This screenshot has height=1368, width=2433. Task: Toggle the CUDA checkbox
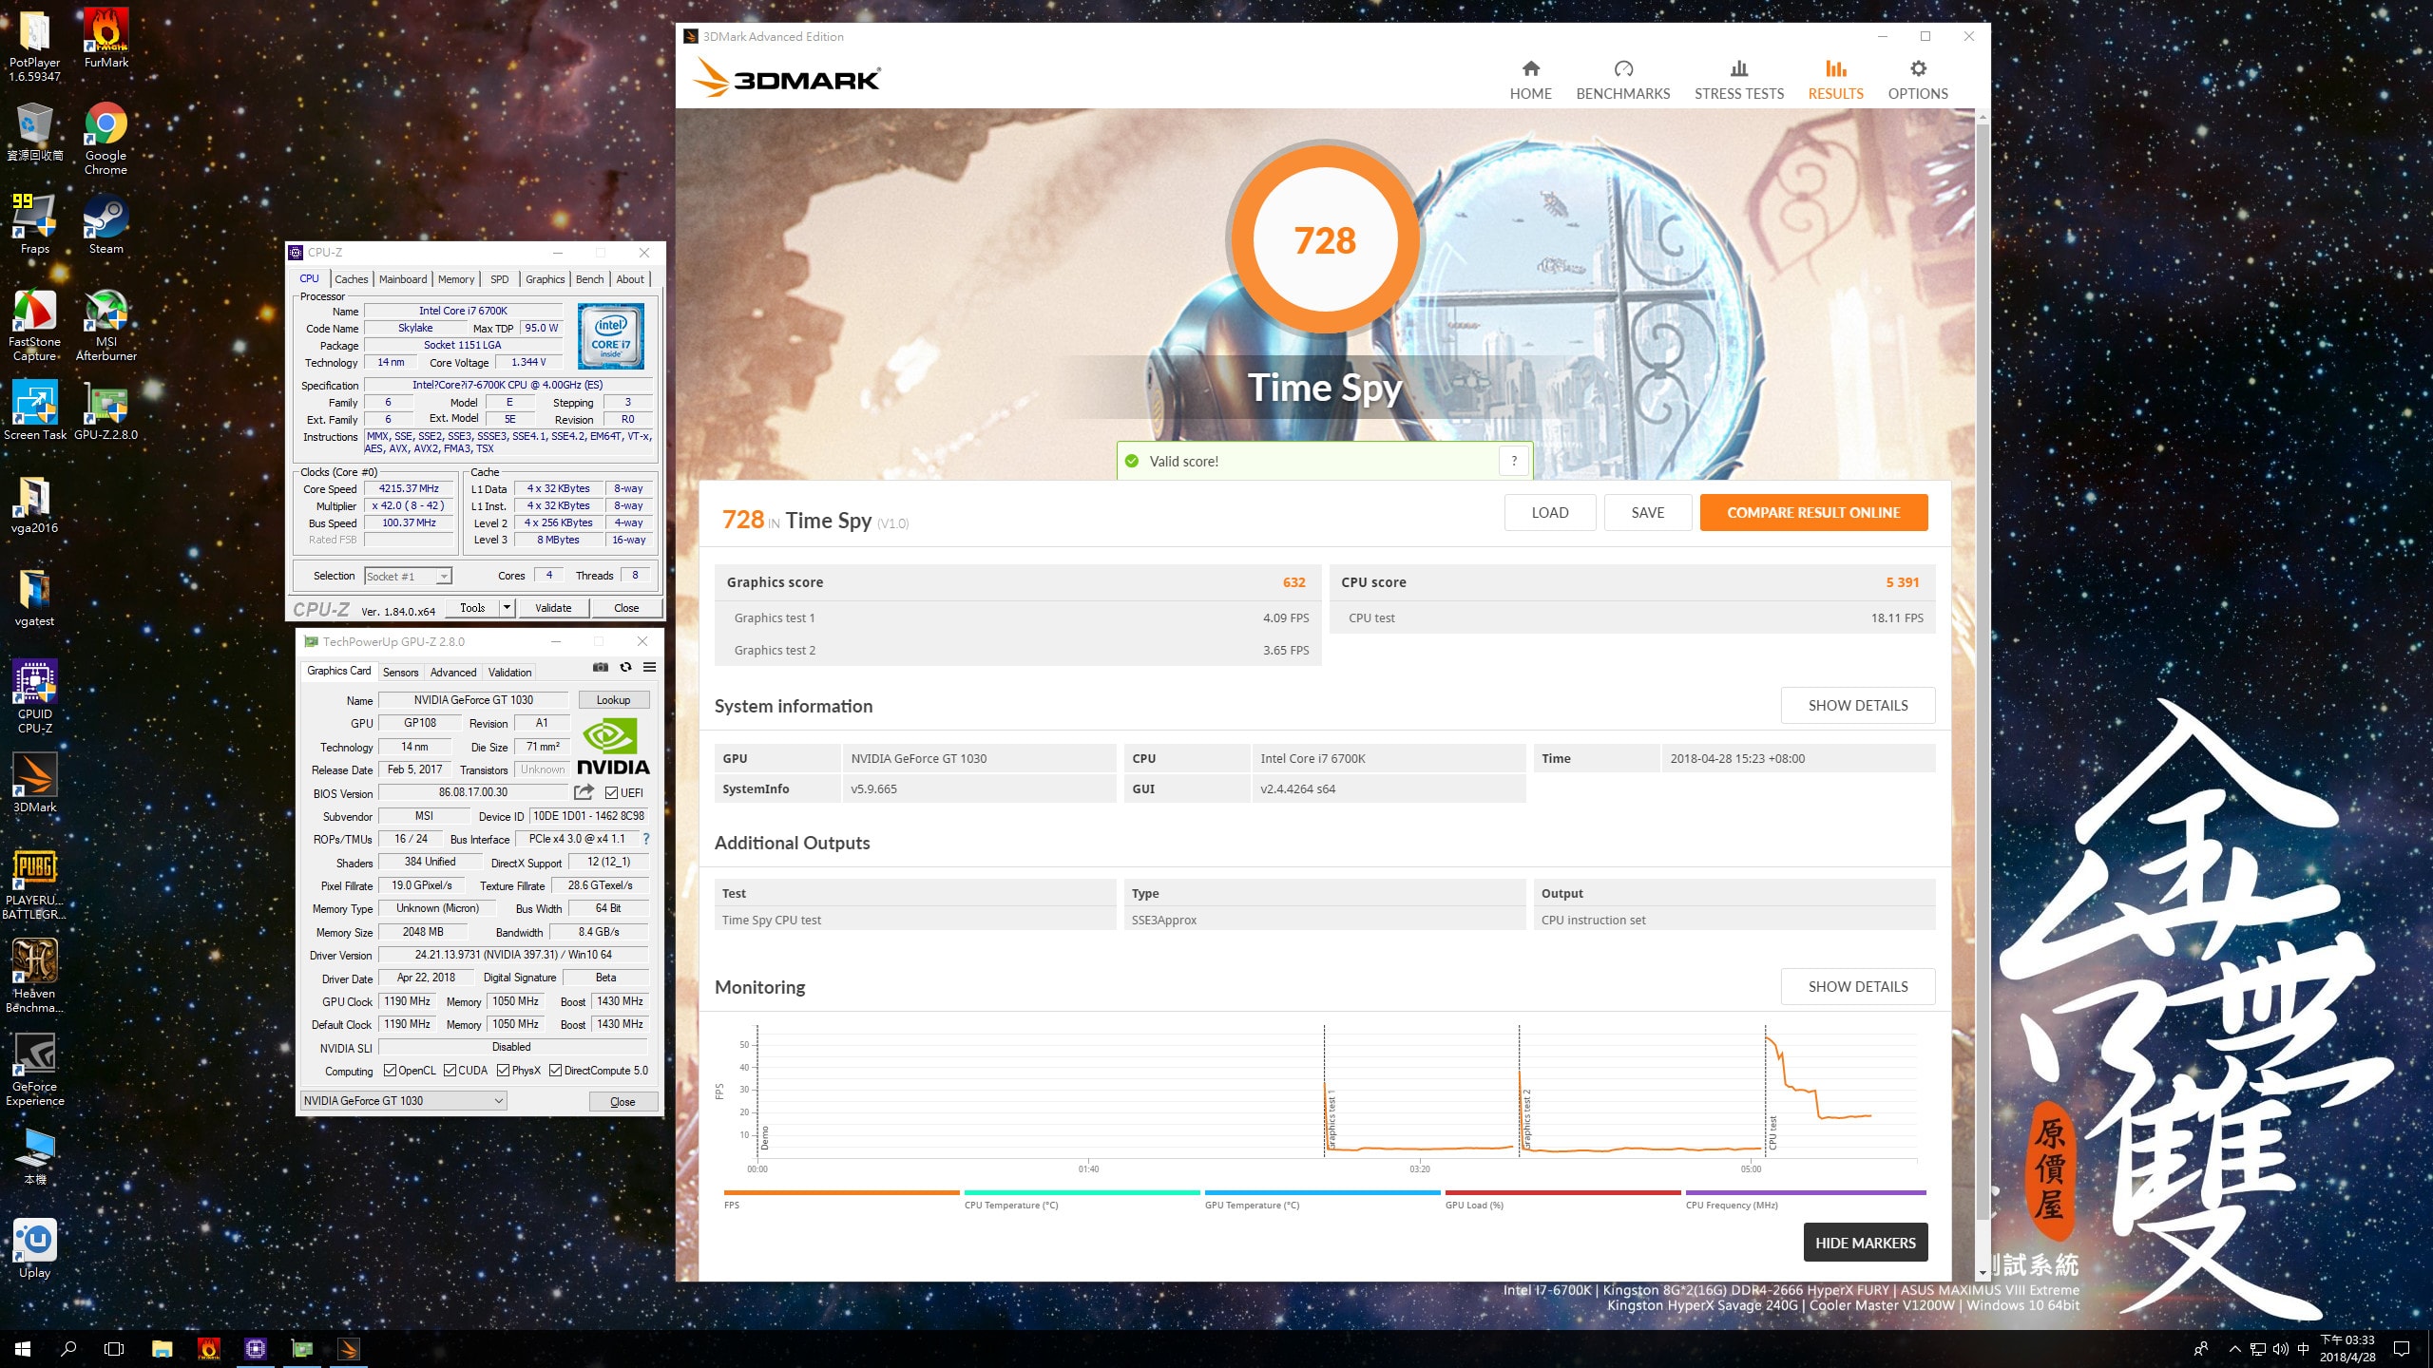point(450,1071)
